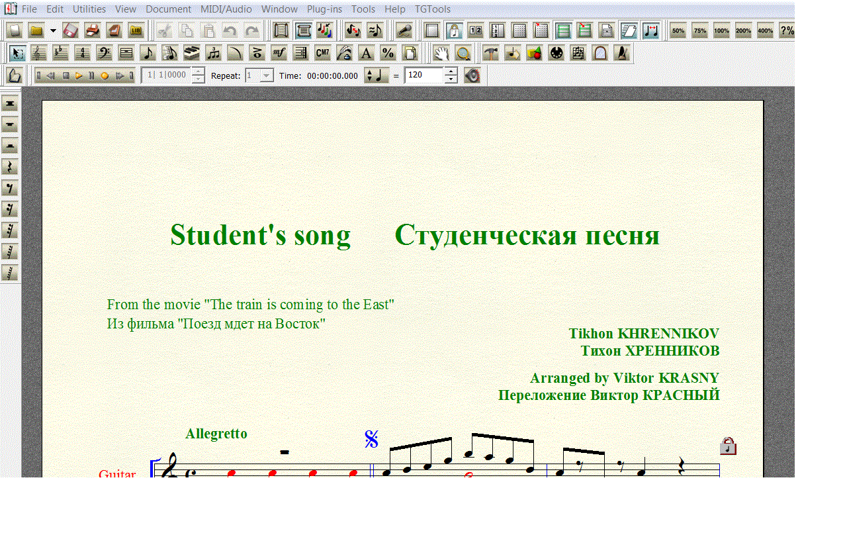Select the treble Clef tool

[39, 53]
